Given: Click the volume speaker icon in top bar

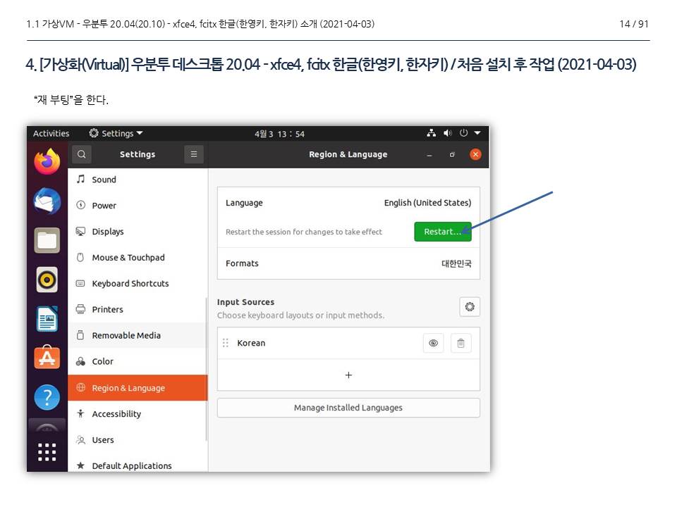Looking at the screenshot, I should (x=448, y=133).
